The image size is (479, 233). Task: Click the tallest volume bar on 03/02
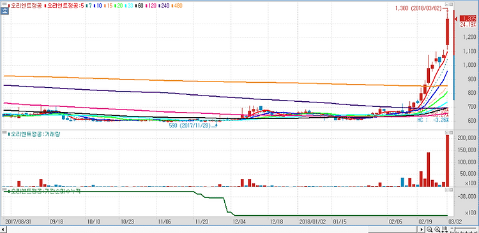click(447, 161)
